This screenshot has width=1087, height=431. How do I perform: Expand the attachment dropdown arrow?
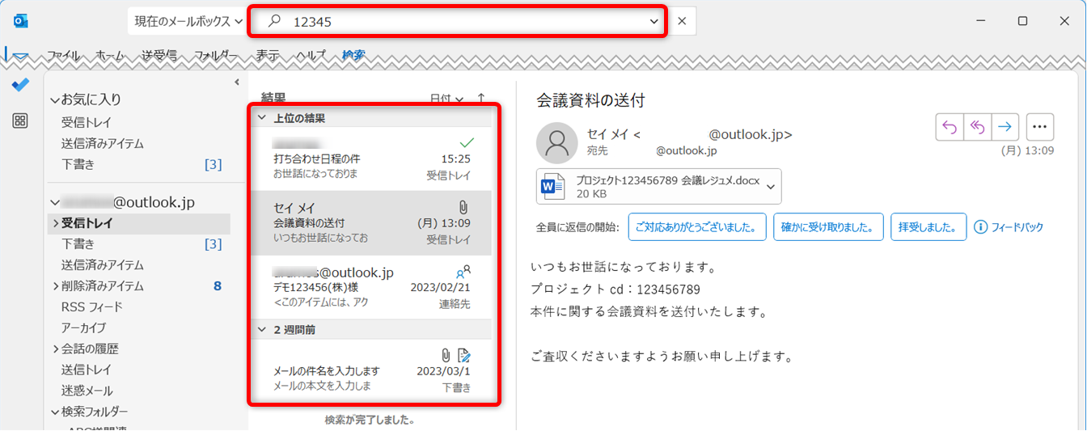coord(771,188)
